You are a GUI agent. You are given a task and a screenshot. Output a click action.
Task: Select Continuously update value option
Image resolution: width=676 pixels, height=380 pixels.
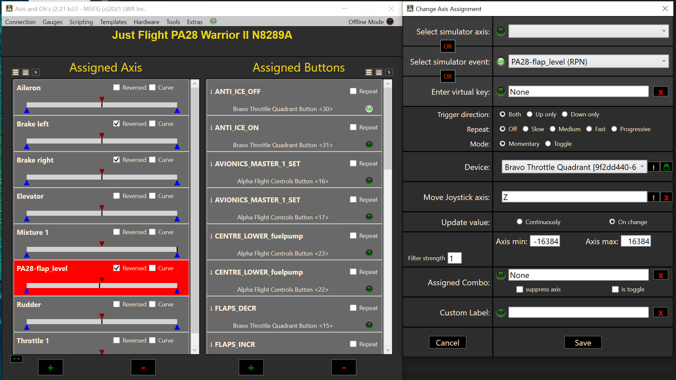[x=520, y=222]
